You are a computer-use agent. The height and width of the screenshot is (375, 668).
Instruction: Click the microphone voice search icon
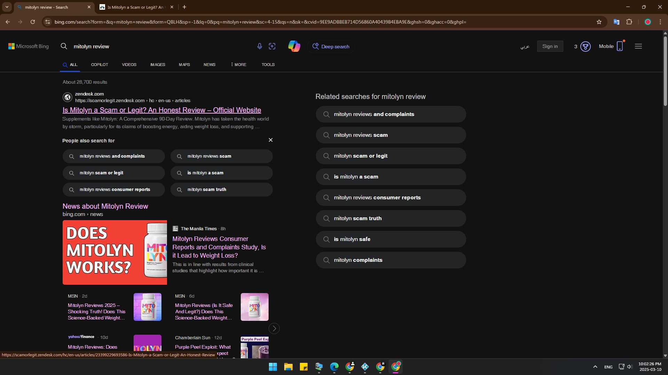260,46
